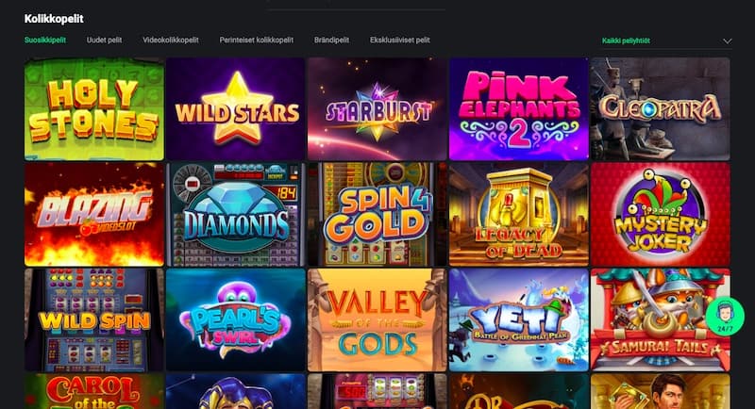Viewport: 755px width, 409px height.
Task: Select Legacy of Dead thumbnail
Action: [x=518, y=214]
